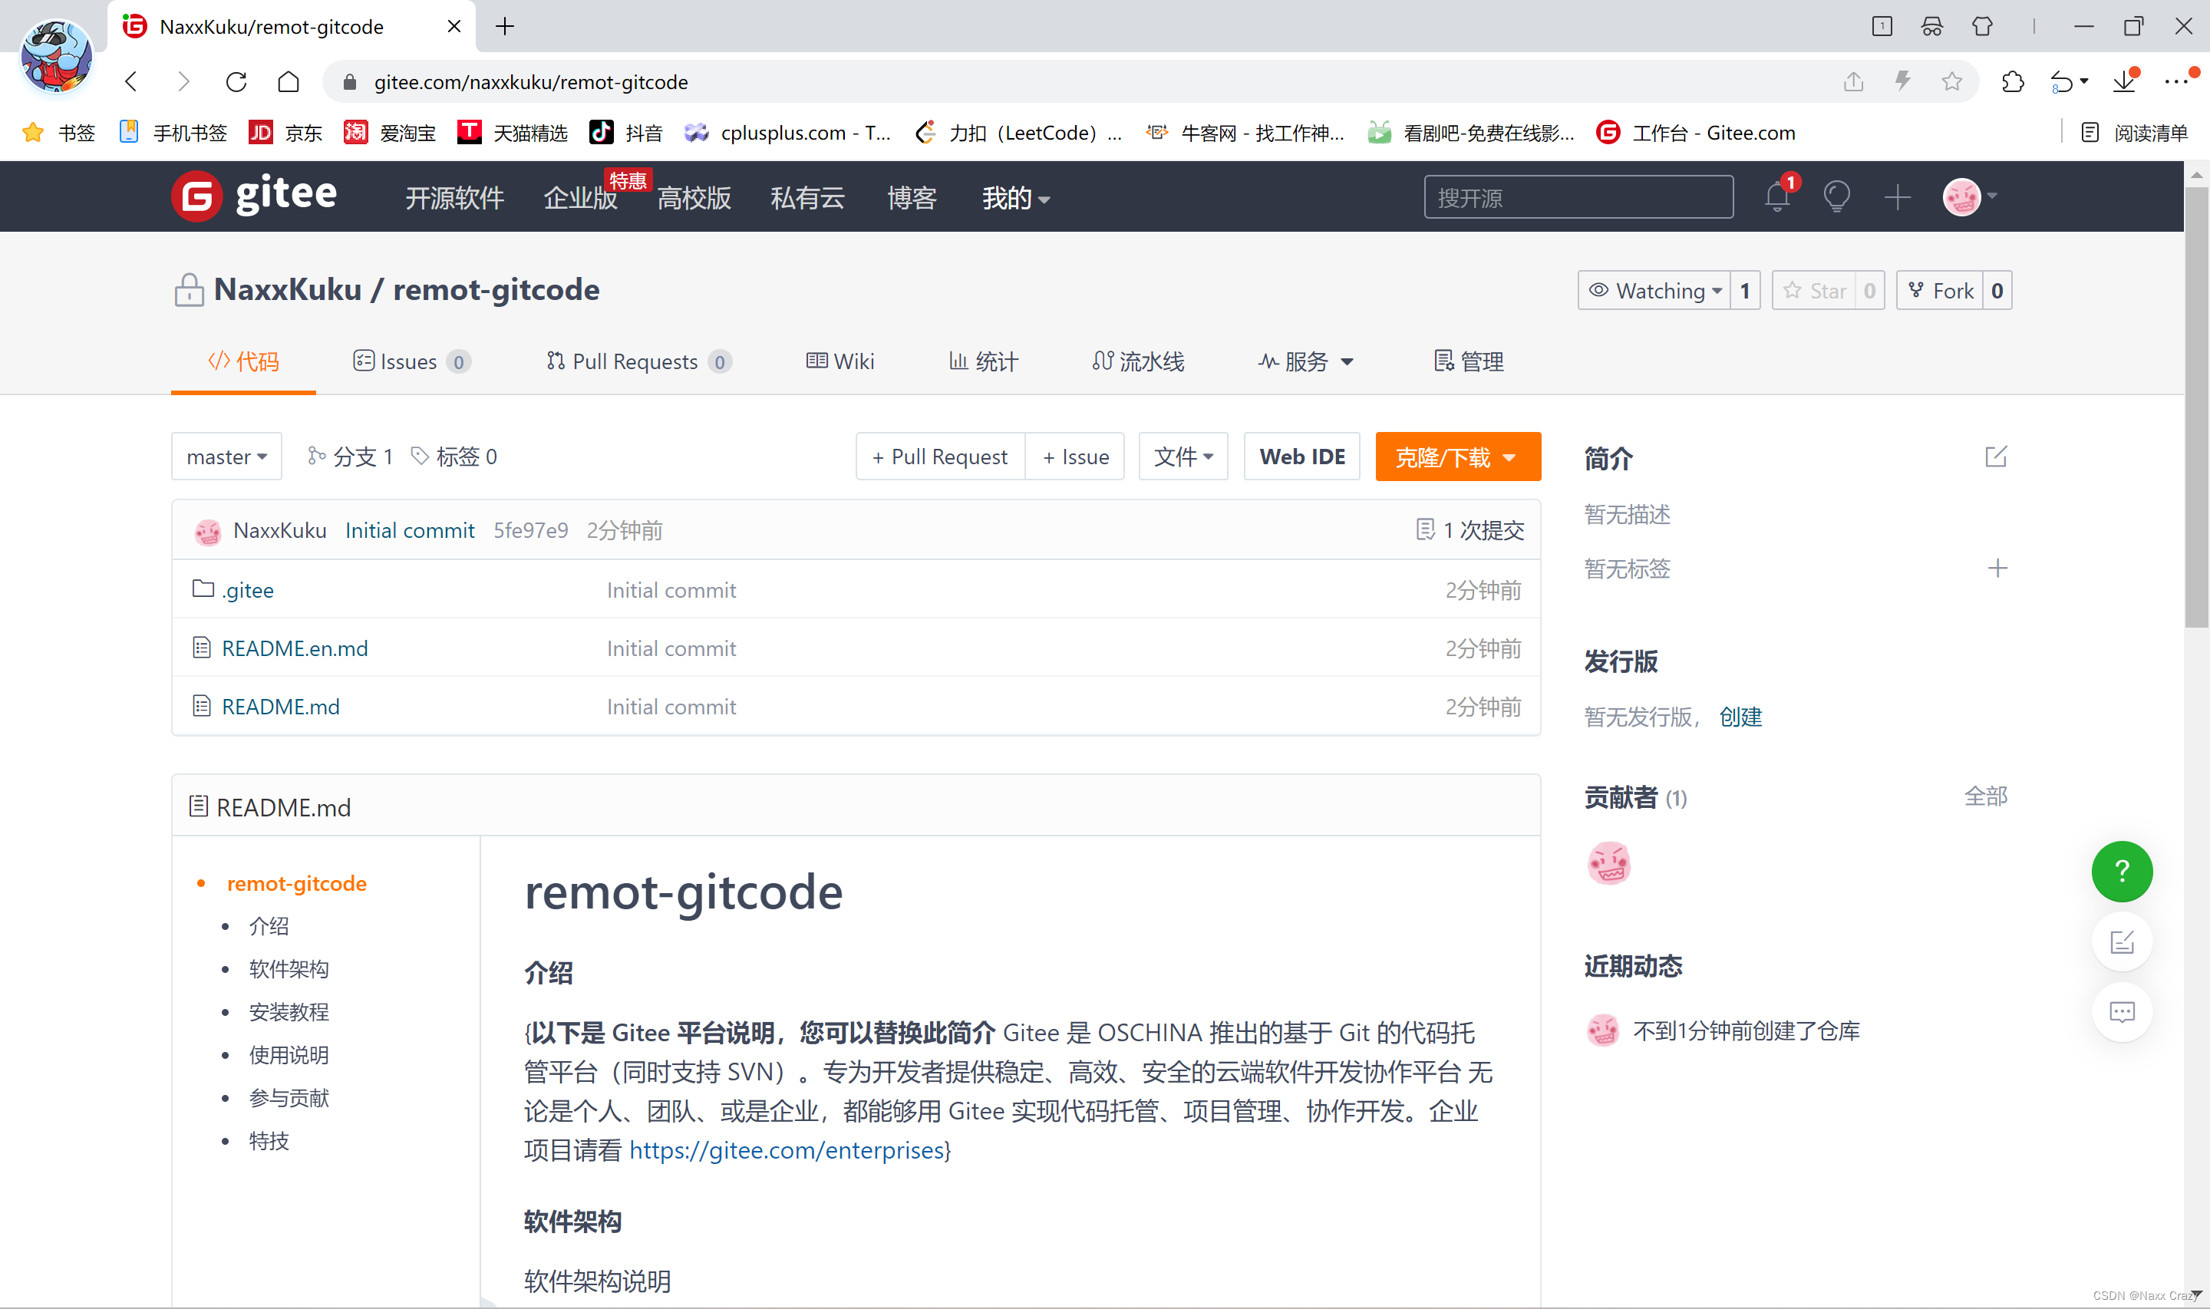Viewport: 2210px width, 1309px height.
Task: Click the lightbulb help icon in navbar
Action: (x=1837, y=196)
